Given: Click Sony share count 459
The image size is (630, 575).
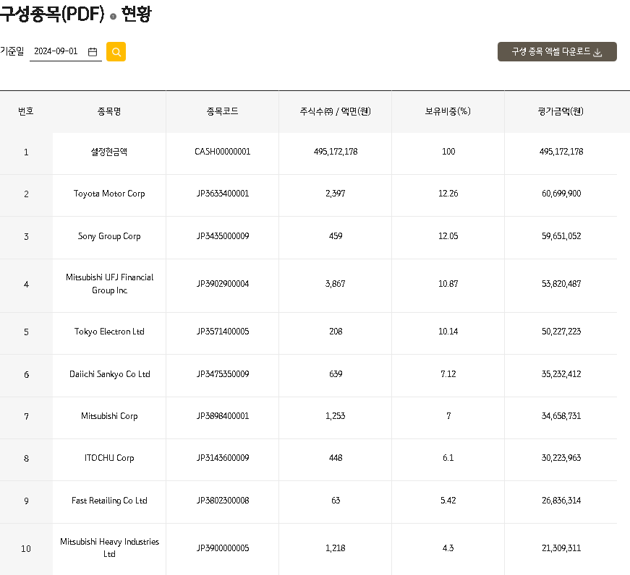Looking at the screenshot, I should (336, 236).
